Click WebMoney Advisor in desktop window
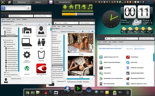The width and height of the screenshot is (155, 96). click(x=8, y=22)
